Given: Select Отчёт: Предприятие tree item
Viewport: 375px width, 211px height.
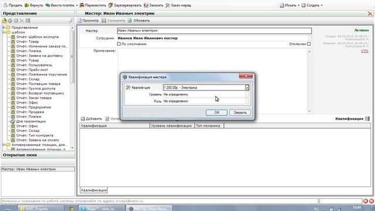Looking at the screenshot, I should (x=33, y=107).
